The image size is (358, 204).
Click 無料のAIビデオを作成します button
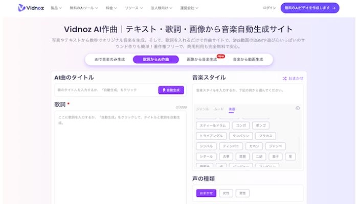pos(310,8)
